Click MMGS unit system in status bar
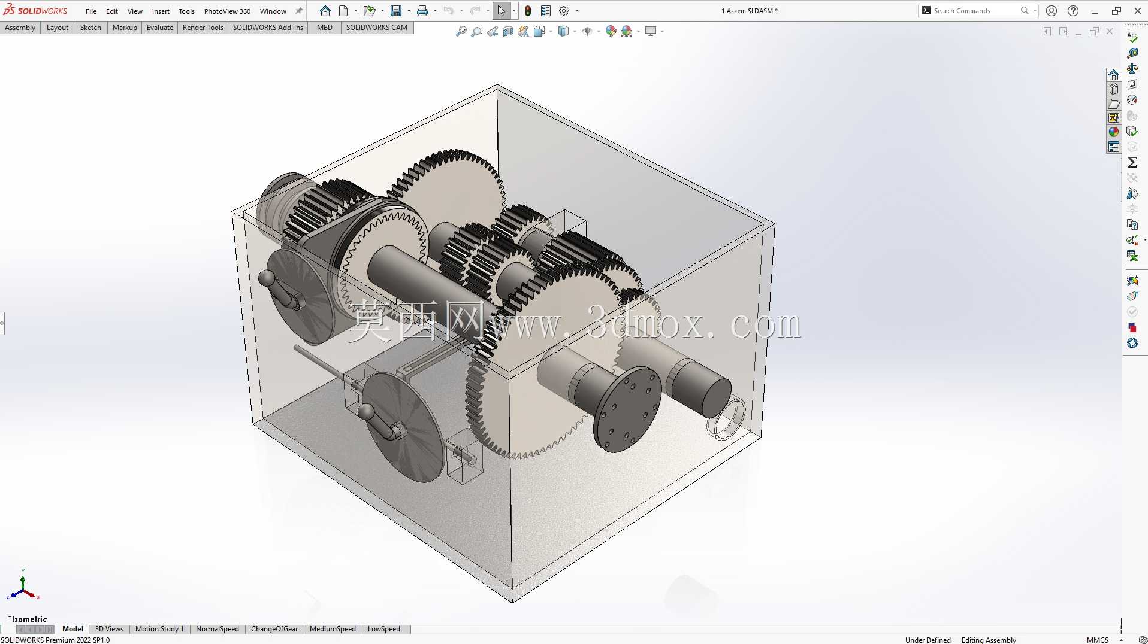The height and width of the screenshot is (644, 1148). click(1098, 640)
